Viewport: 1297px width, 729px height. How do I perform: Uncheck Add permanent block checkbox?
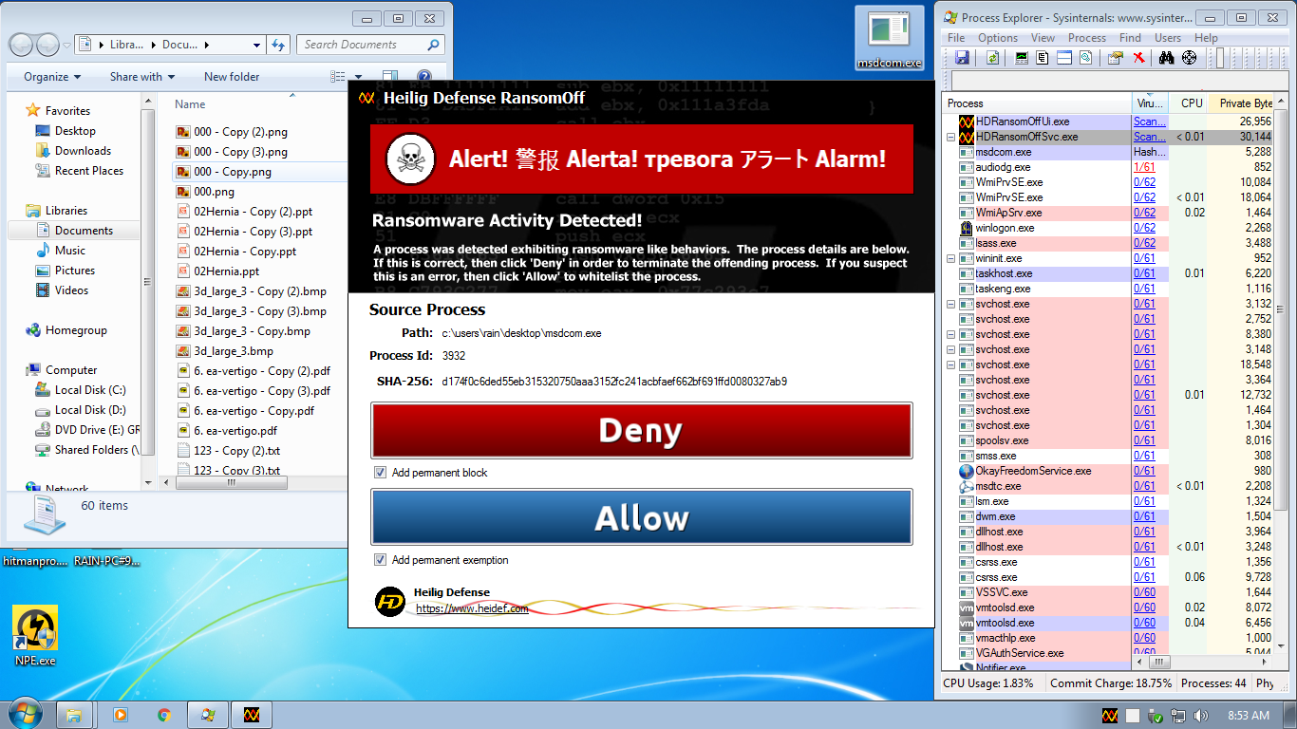click(381, 473)
